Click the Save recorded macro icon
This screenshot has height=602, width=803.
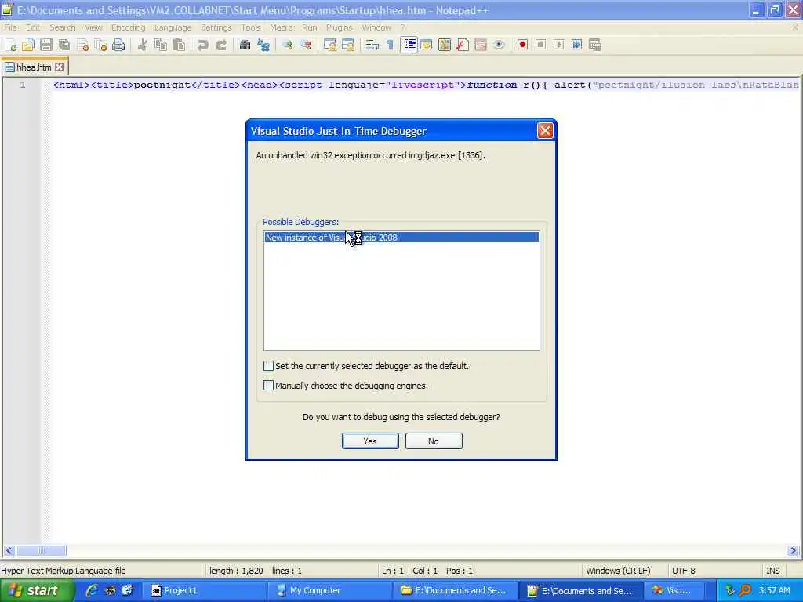[594, 45]
